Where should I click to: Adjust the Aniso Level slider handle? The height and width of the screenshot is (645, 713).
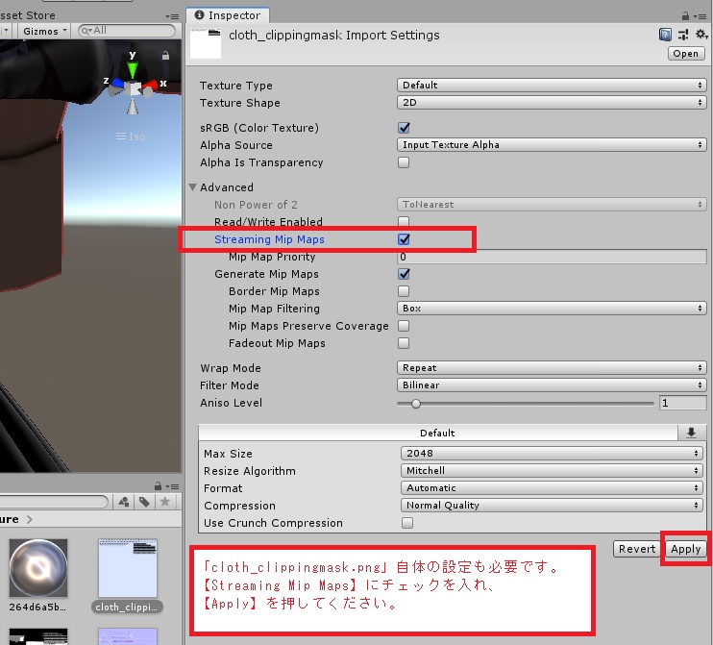pos(416,404)
